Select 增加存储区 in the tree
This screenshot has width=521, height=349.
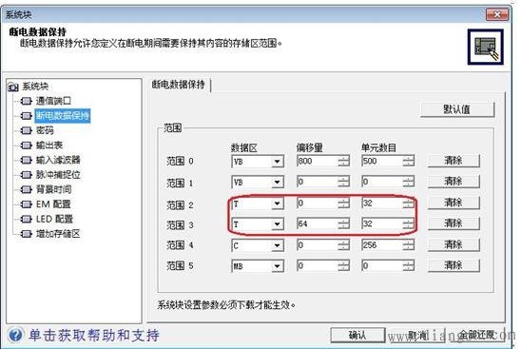pos(58,234)
